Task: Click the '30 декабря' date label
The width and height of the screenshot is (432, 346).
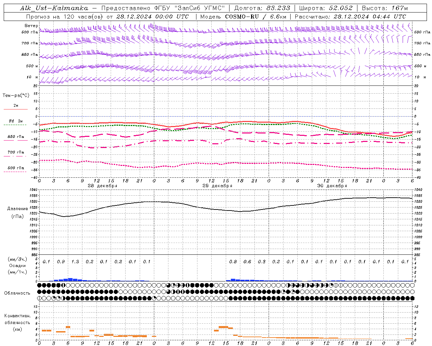Action: pos(332,186)
